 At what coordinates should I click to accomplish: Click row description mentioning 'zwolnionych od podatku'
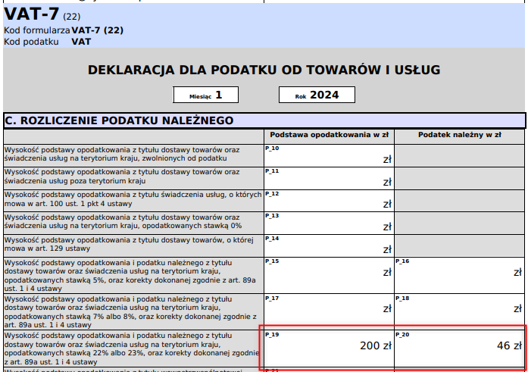pos(133,155)
